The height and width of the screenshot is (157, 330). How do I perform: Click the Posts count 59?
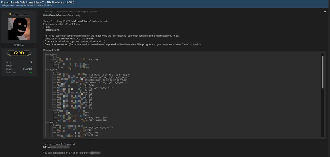tap(31, 62)
